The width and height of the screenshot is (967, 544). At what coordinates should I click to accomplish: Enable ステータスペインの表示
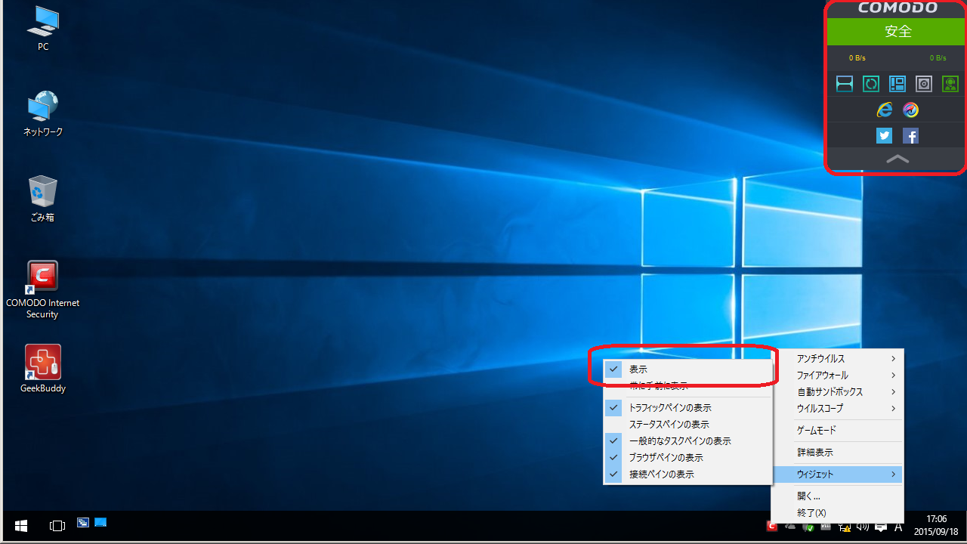[x=688, y=425]
